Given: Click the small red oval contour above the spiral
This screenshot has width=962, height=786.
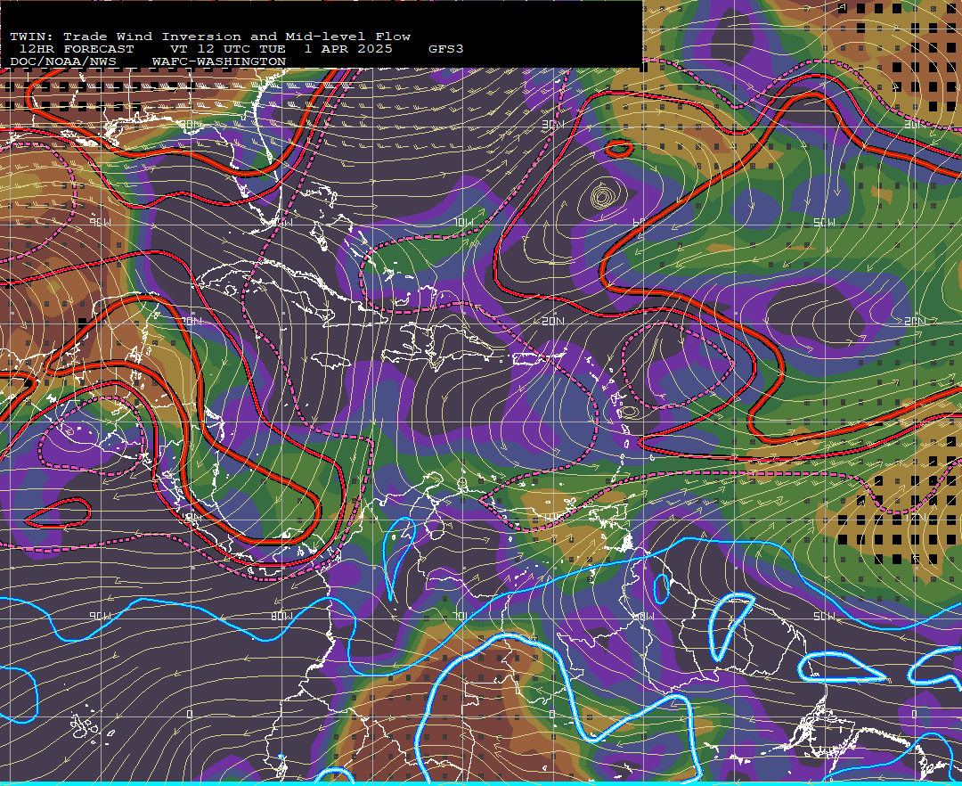Looking at the screenshot, I should (x=619, y=149).
